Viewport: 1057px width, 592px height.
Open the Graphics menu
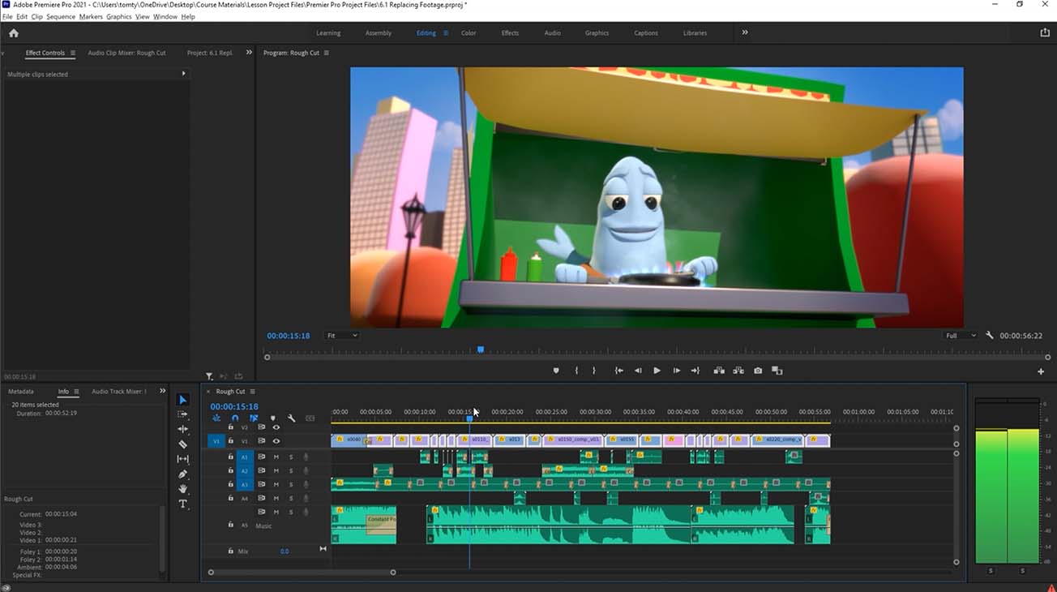118,16
